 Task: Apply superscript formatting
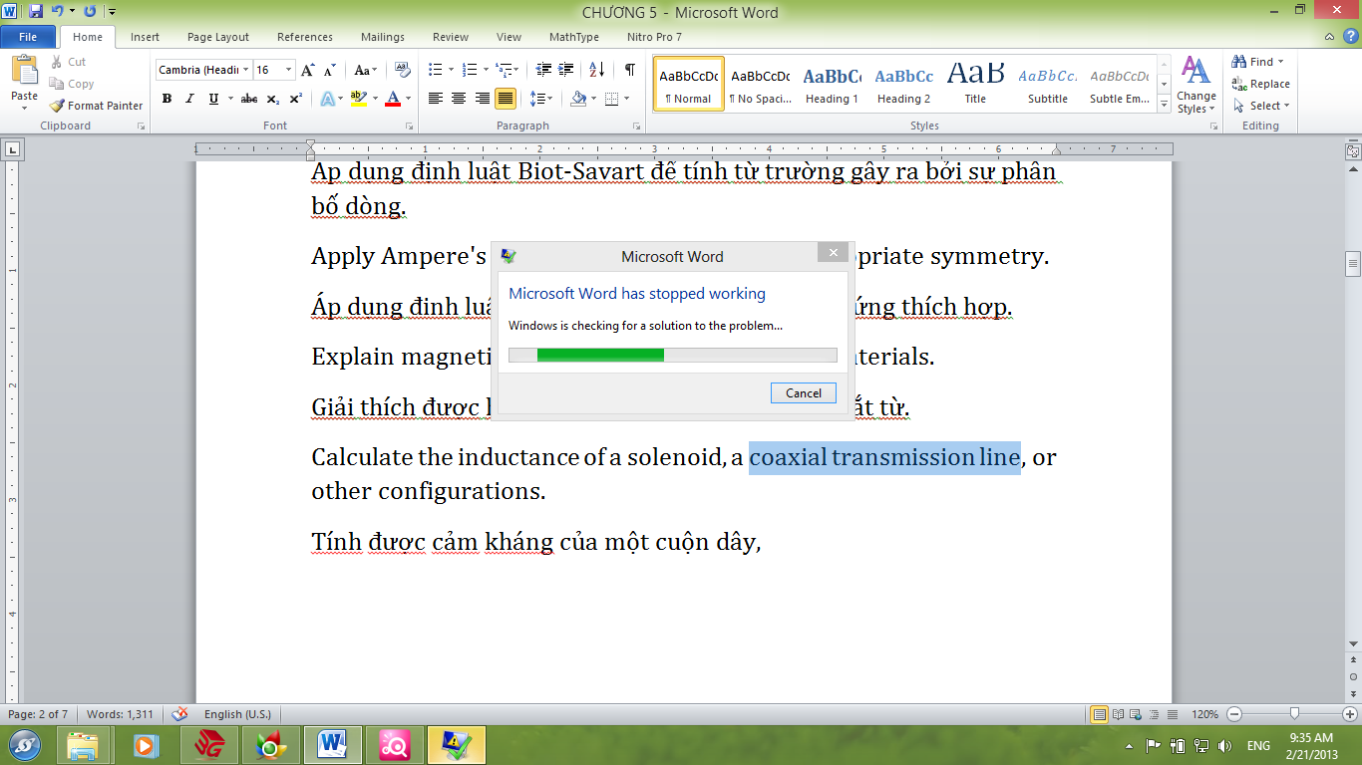coord(296,99)
